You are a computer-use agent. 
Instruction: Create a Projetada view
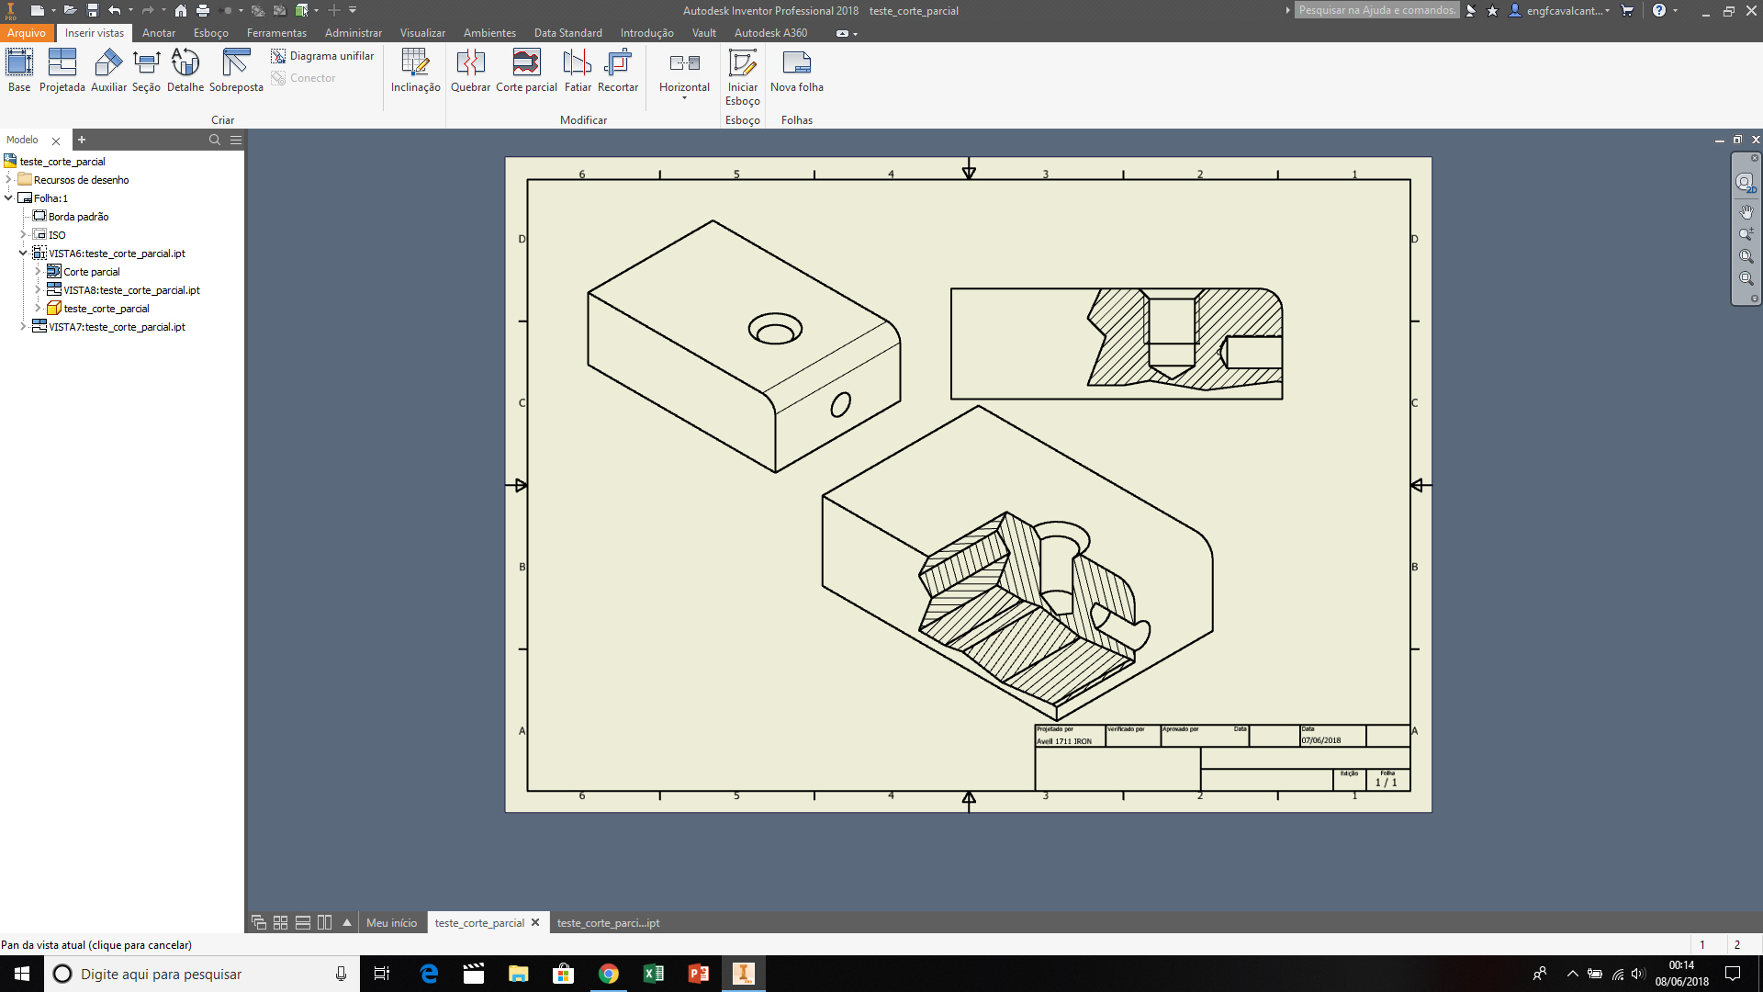[x=62, y=69]
